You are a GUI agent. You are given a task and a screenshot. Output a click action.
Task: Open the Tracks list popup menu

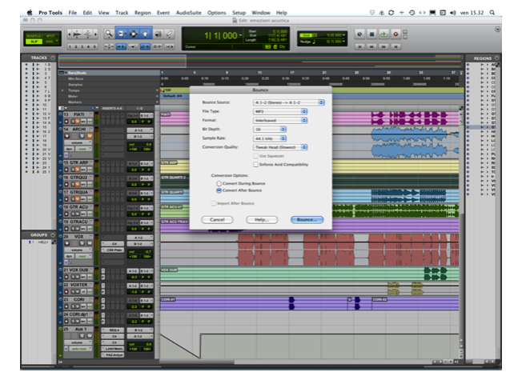click(x=53, y=58)
